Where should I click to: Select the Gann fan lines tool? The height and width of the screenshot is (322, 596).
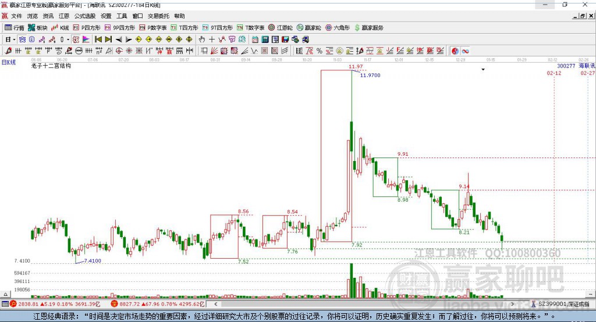(x=214, y=51)
